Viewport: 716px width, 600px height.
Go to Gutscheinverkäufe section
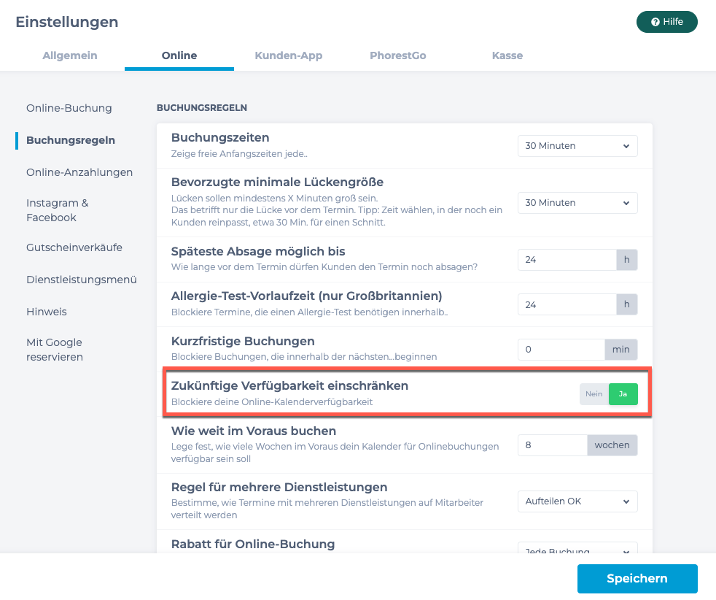[x=74, y=247]
